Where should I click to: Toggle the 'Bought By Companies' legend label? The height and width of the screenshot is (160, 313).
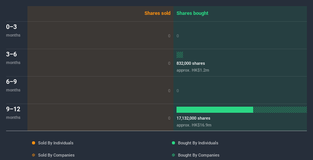tap(199, 155)
